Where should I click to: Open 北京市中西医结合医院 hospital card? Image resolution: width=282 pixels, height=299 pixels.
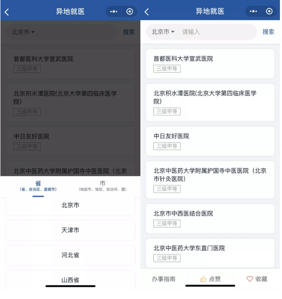pos(210,219)
